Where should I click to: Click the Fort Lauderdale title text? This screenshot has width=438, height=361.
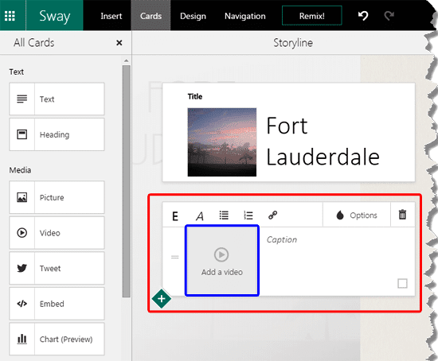click(x=323, y=142)
